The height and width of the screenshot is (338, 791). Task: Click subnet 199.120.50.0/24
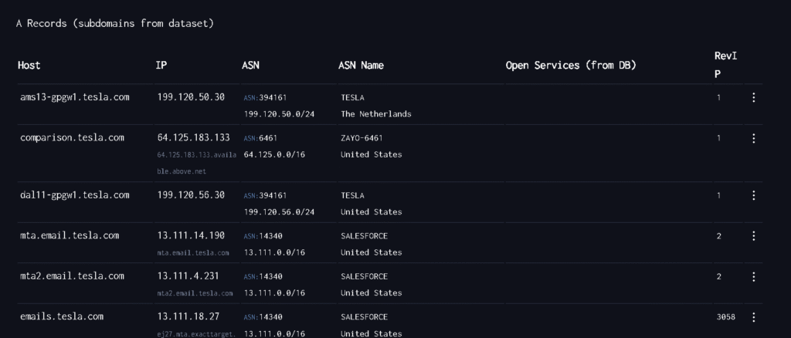tap(279, 114)
